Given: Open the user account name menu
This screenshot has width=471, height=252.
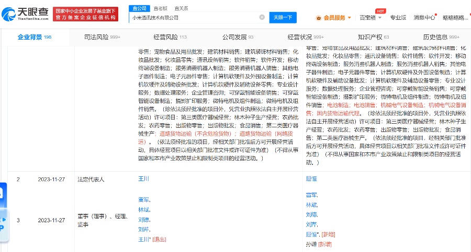Looking at the screenshot, I should pyautogui.click(x=455, y=18).
